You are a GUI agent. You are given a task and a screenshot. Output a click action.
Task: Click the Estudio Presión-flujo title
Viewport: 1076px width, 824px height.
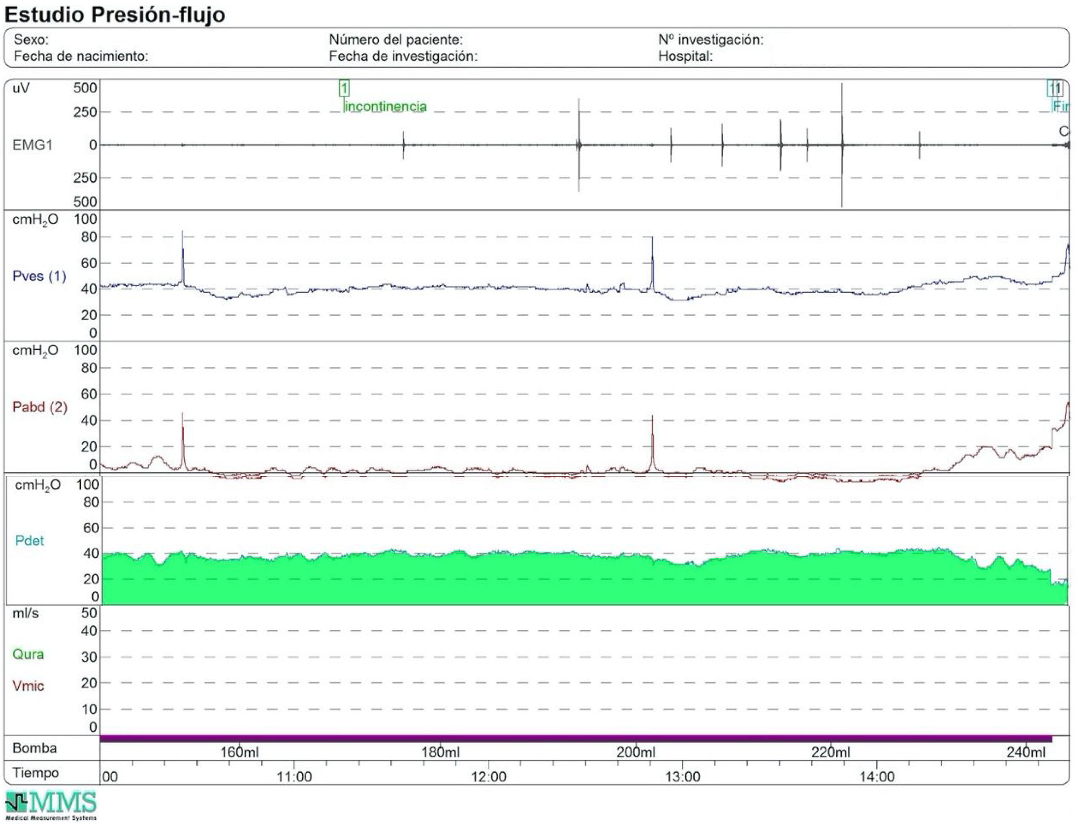[115, 15]
